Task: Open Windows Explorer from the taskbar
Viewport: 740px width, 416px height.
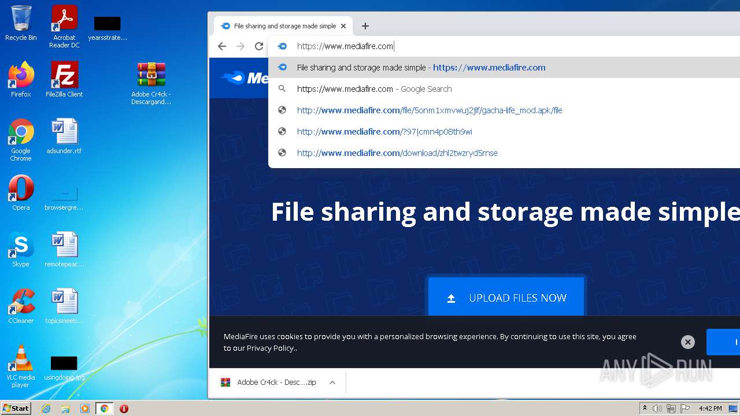Action: (65, 408)
